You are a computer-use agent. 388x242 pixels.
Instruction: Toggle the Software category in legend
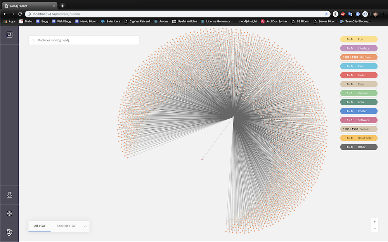click(x=359, y=120)
